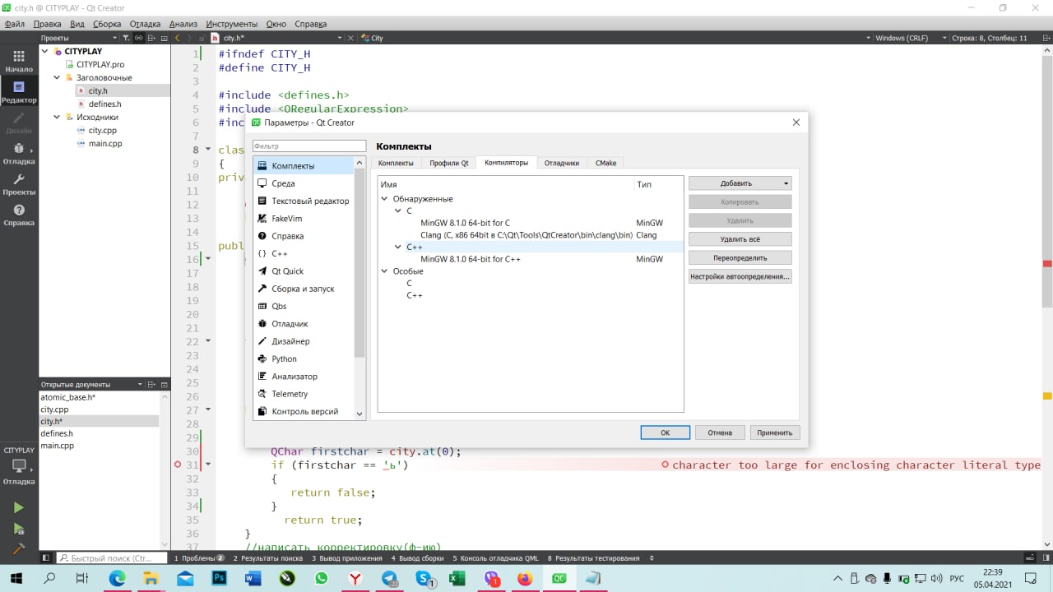This screenshot has width=1053, height=592.
Task: Collapse the Исходники folder
Action: tap(58, 117)
